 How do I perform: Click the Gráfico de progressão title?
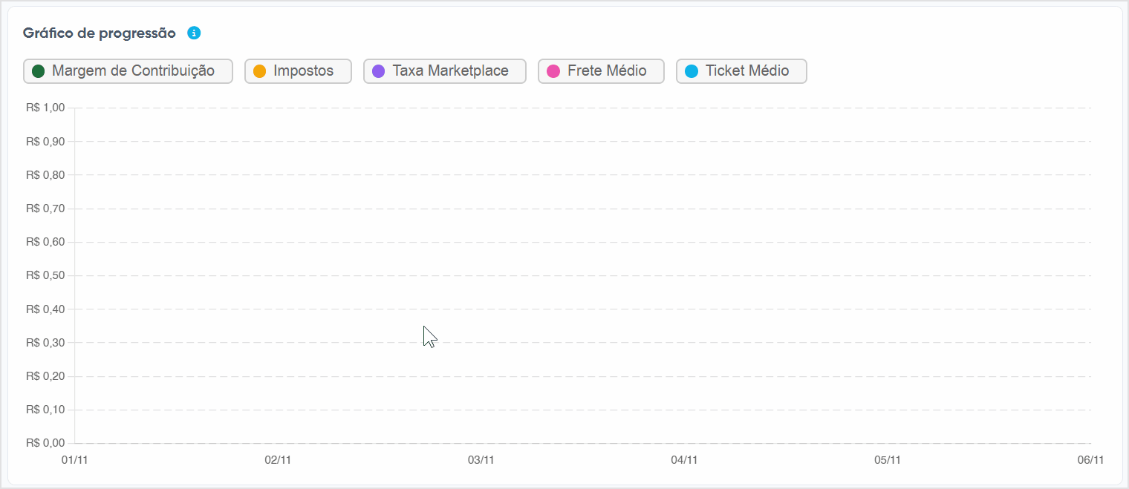click(x=100, y=33)
